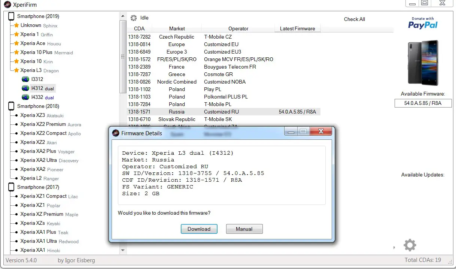This screenshot has height=269, width=456.
Task: Click the Xperia L3 phone image
Action: point(423,63)
